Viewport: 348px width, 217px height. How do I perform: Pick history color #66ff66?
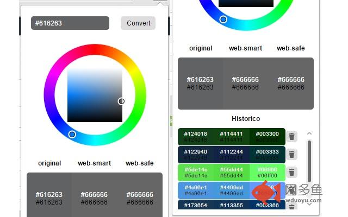coord(267,173)
